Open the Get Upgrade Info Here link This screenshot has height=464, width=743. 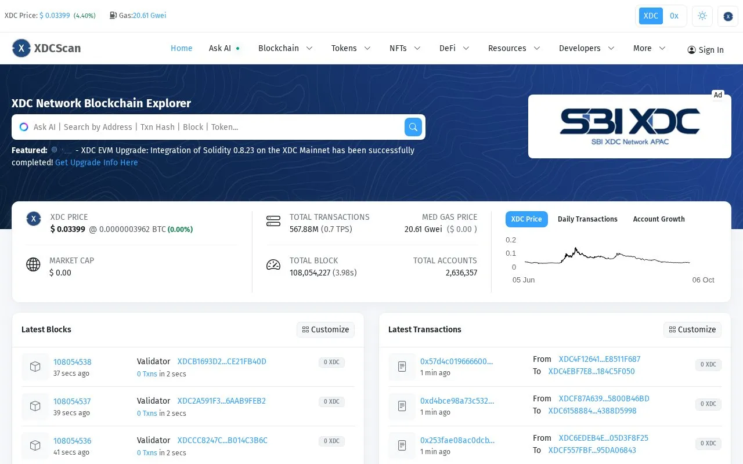tap(96, 162)
